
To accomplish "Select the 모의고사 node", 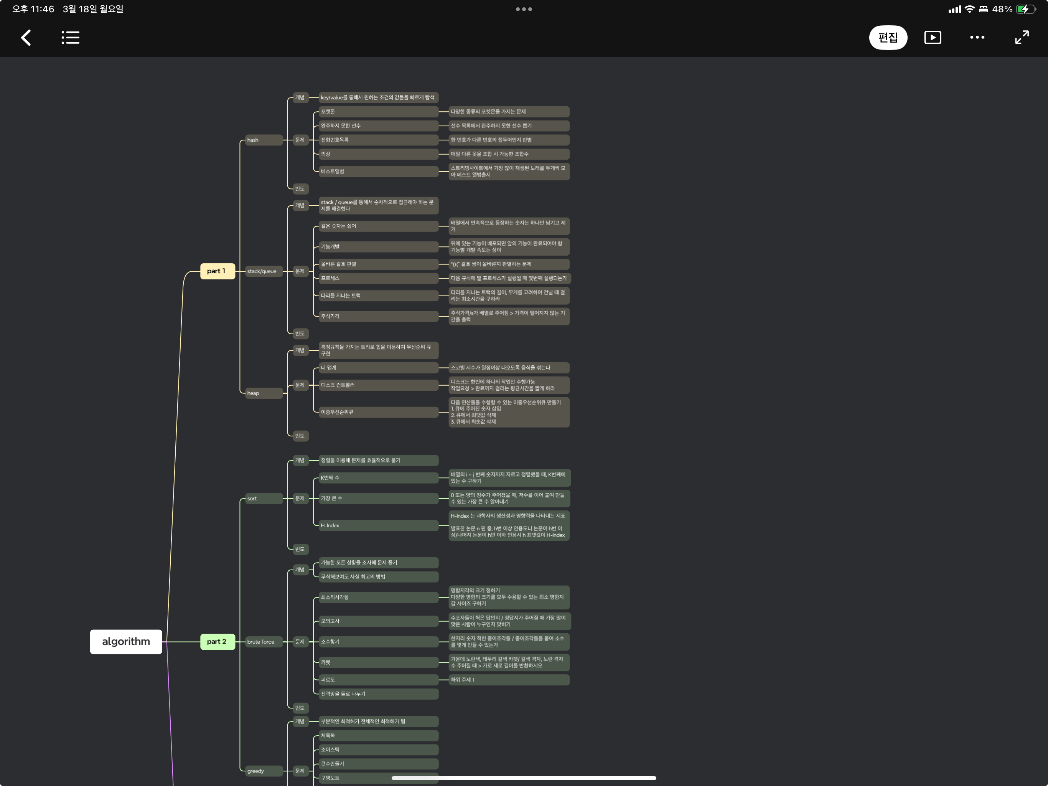I will [379, 621].
